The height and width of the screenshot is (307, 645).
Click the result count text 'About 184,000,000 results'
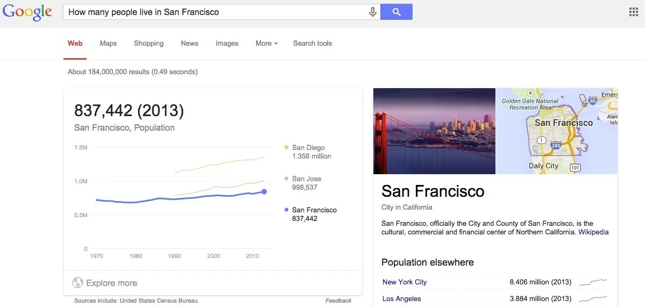pos(109,72)
